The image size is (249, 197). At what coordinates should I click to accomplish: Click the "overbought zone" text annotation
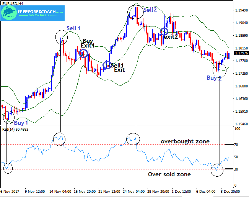pyautogui.click(x=185, y=141)
